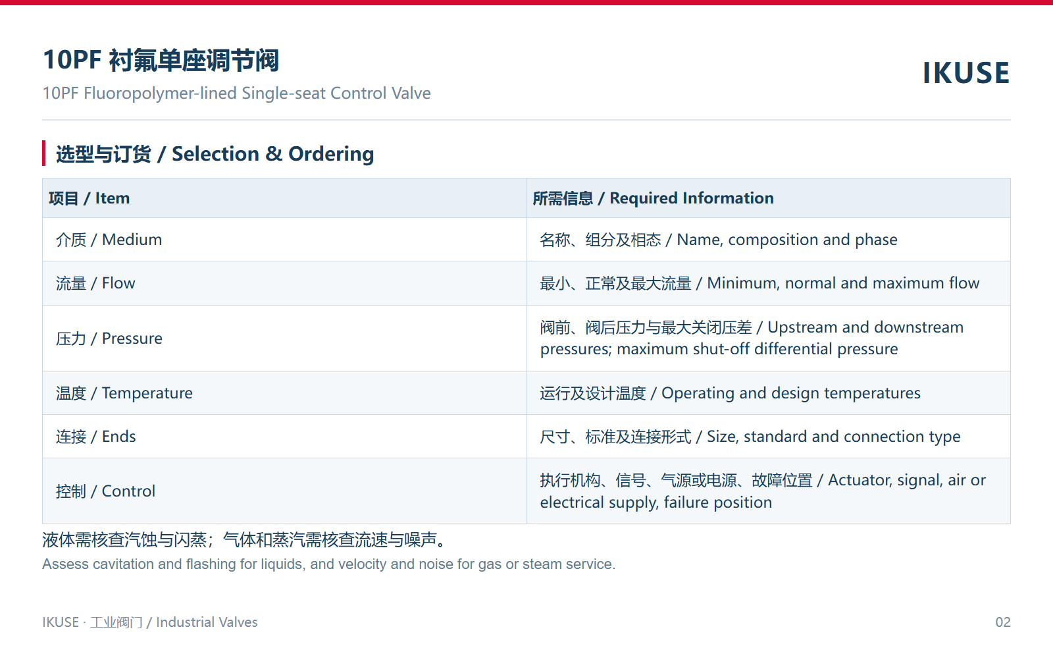Click the '所需信息 / Required Information' column header

(769, 198)
